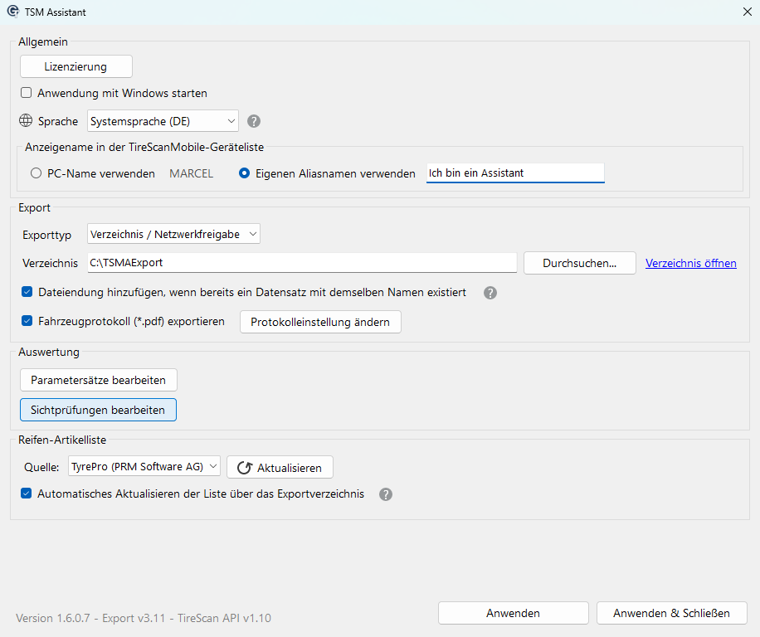Click the help icon next to Sprache
The width and height of the screenshot is (760, 637).
pos(254,121)
